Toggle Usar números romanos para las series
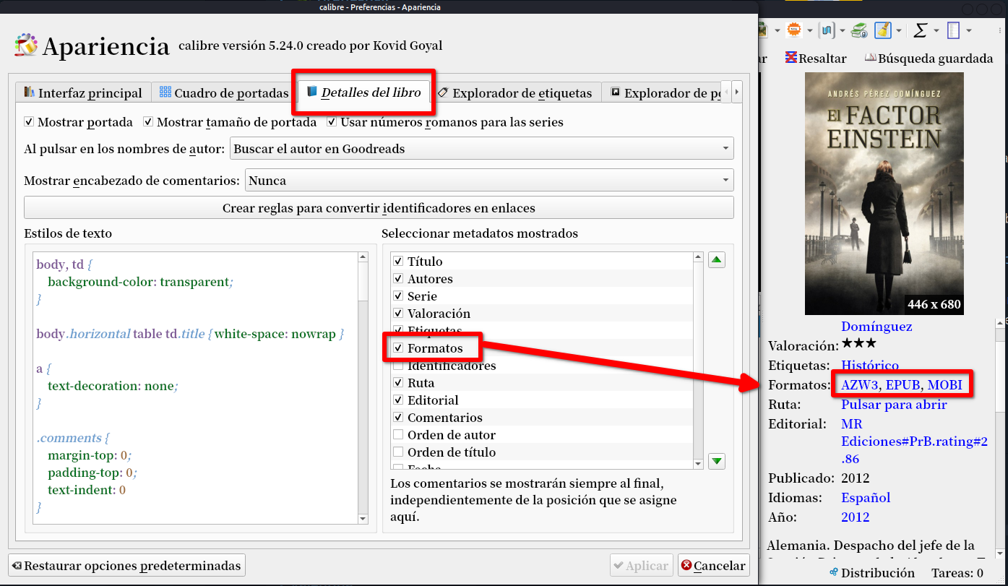The height and width of the screenshot is (586, 1008). tap(332, 122)
